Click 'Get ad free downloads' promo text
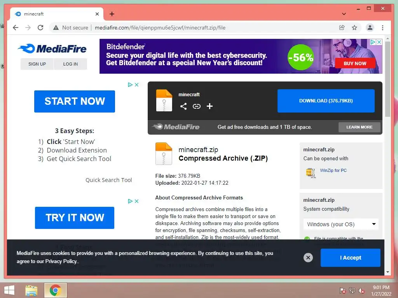398x298 pixels. coord(264,127)
